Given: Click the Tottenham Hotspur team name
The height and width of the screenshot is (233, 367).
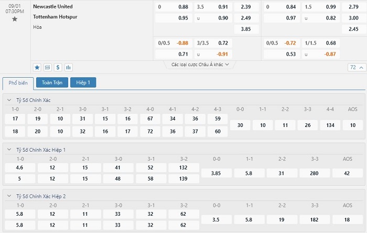Looking at the screenshot, I should click(x=54, y=17).
